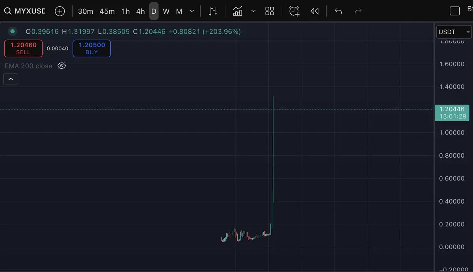
Task: Open the indicator templates grid icon
Action: click(270, 11)
